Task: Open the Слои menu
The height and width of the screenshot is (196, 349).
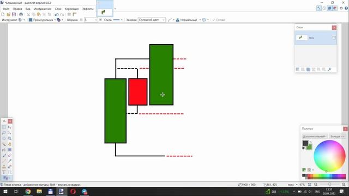Action: 58,9
